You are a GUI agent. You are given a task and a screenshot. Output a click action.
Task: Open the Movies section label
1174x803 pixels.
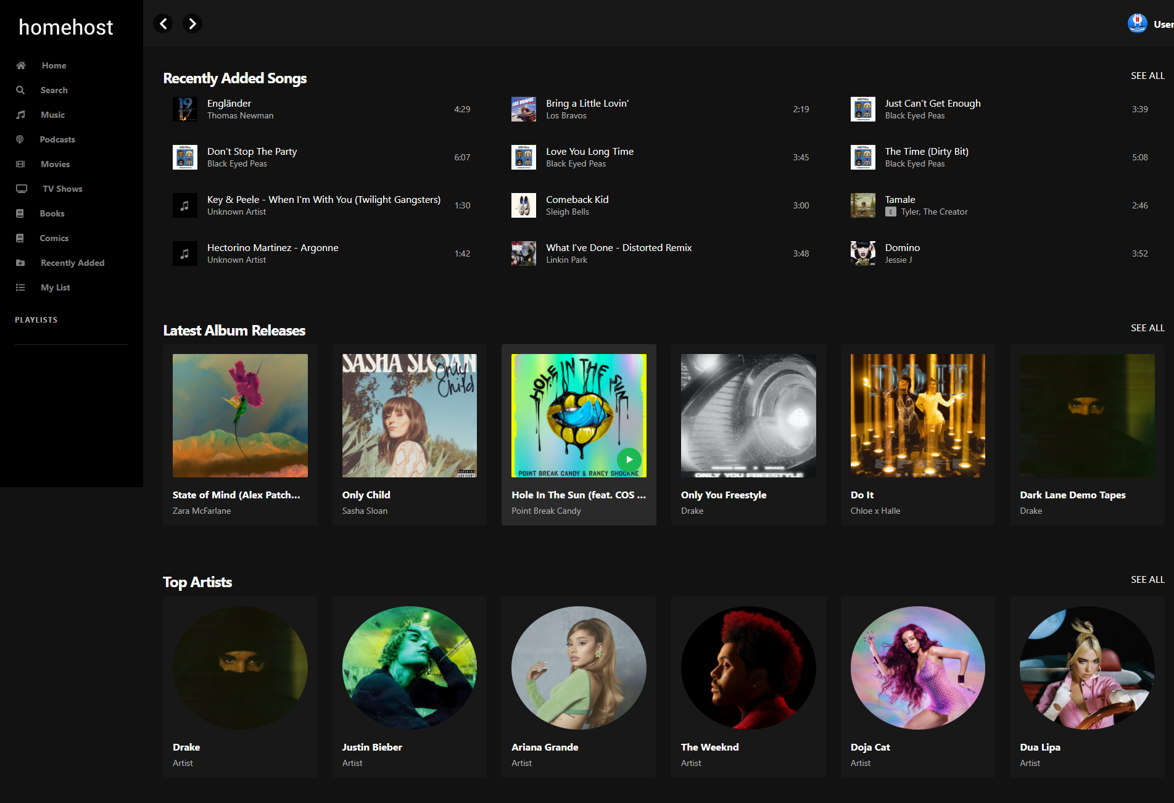pyautogui.click(x=55, y=164)
